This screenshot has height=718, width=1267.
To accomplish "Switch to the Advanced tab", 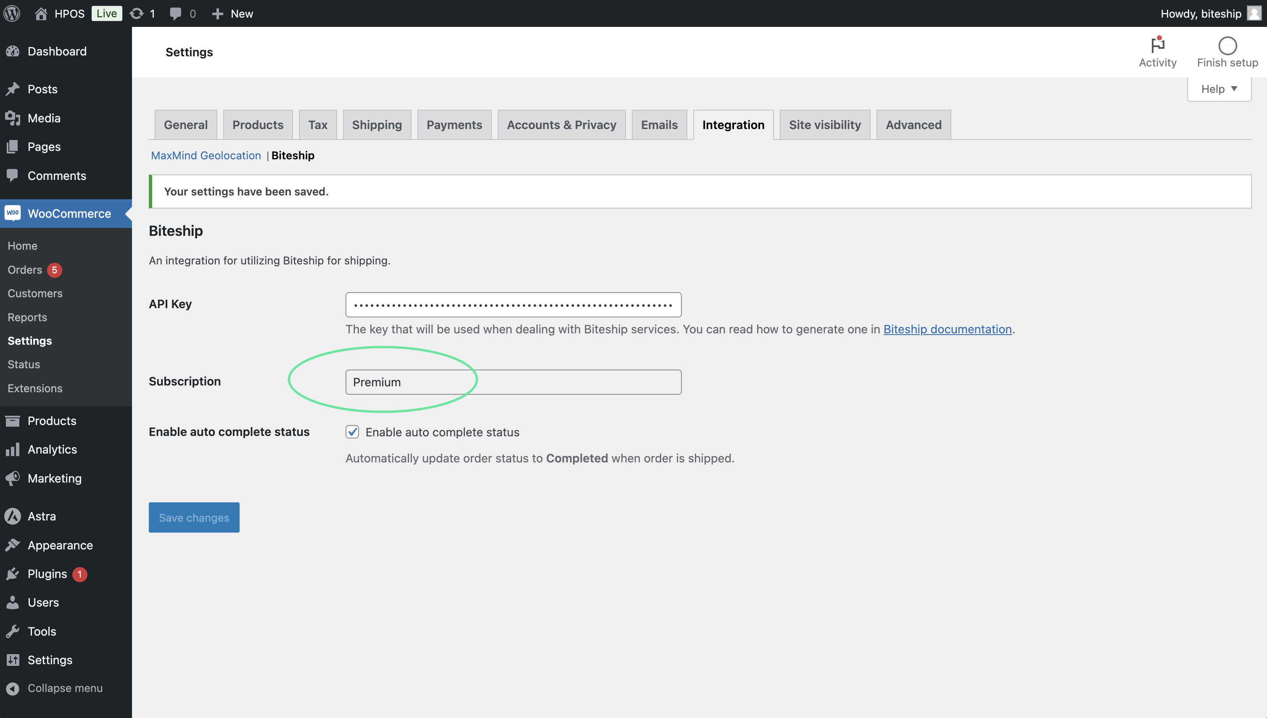I will (913, 125).
